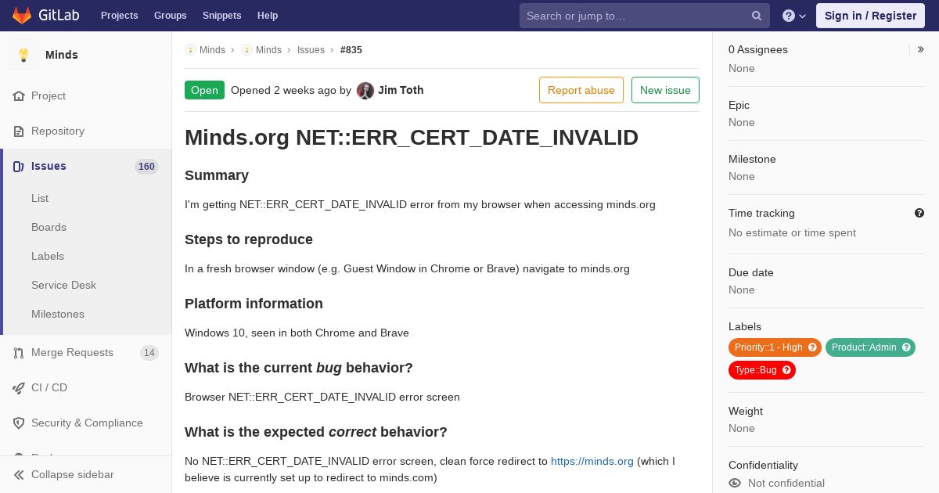Click the 'No estimate or time spent' text
The width and height of the screenshot is (939, 493).
click(792, 233)
